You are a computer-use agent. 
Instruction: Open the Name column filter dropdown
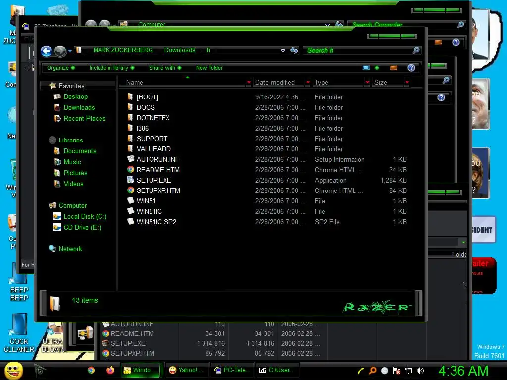pyautogui.click(x=249, y=83)
